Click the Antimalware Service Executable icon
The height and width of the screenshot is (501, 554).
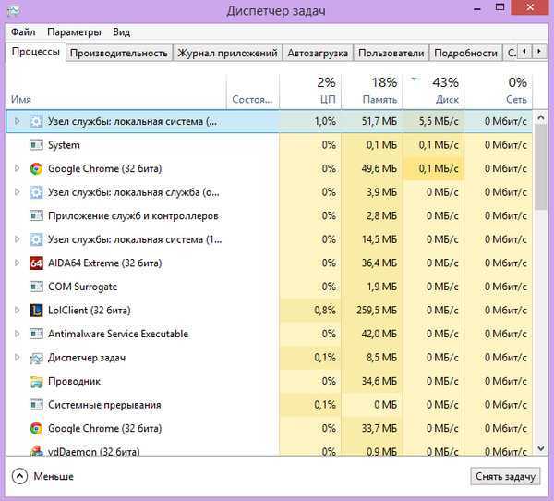click(36, 334)
